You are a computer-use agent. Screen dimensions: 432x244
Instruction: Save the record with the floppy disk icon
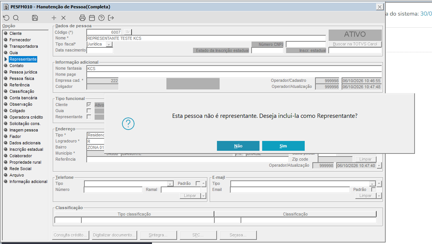(x=35, y=18)
